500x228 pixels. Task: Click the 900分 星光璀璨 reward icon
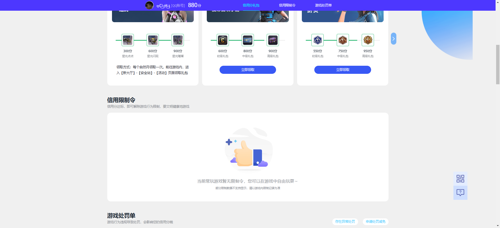tap(178, 40)
